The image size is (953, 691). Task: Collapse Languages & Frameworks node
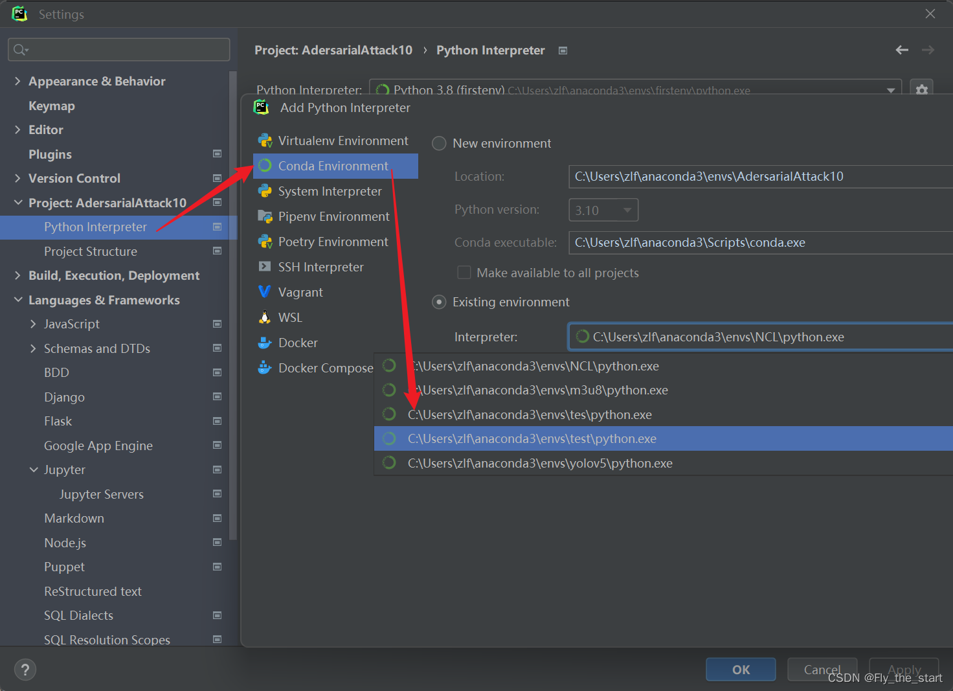tap(17, 300)
